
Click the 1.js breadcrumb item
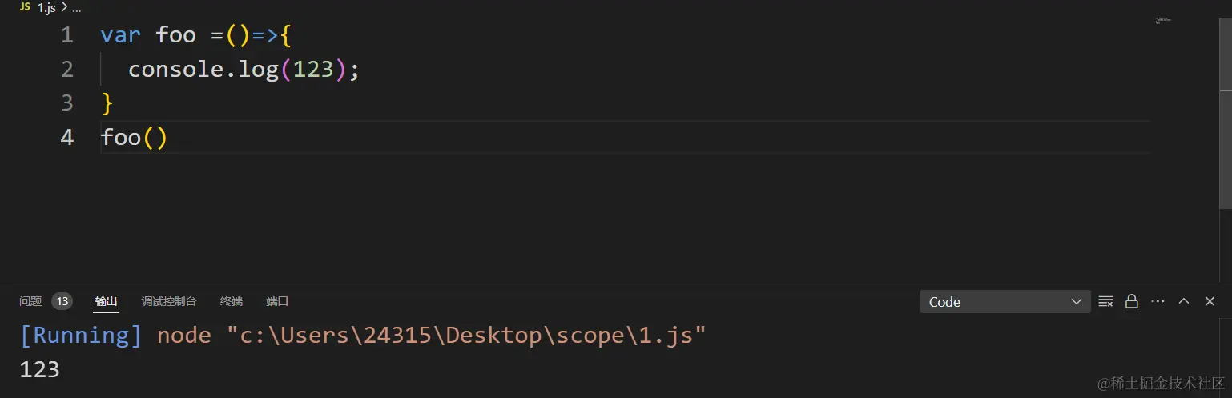click(x=46, y=7)
